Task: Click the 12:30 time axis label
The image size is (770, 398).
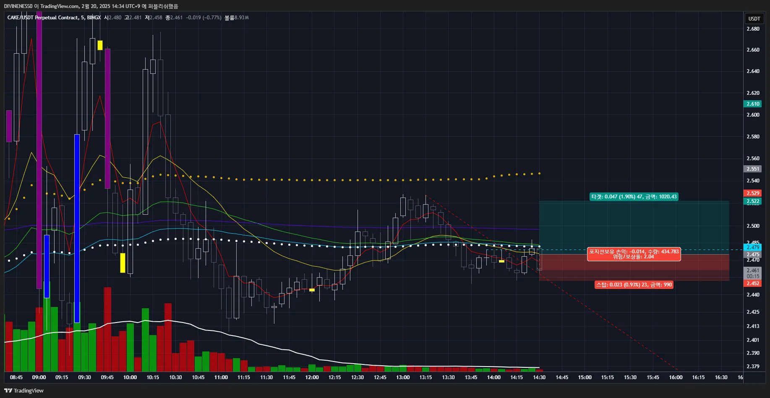Action: pos(358,377)
